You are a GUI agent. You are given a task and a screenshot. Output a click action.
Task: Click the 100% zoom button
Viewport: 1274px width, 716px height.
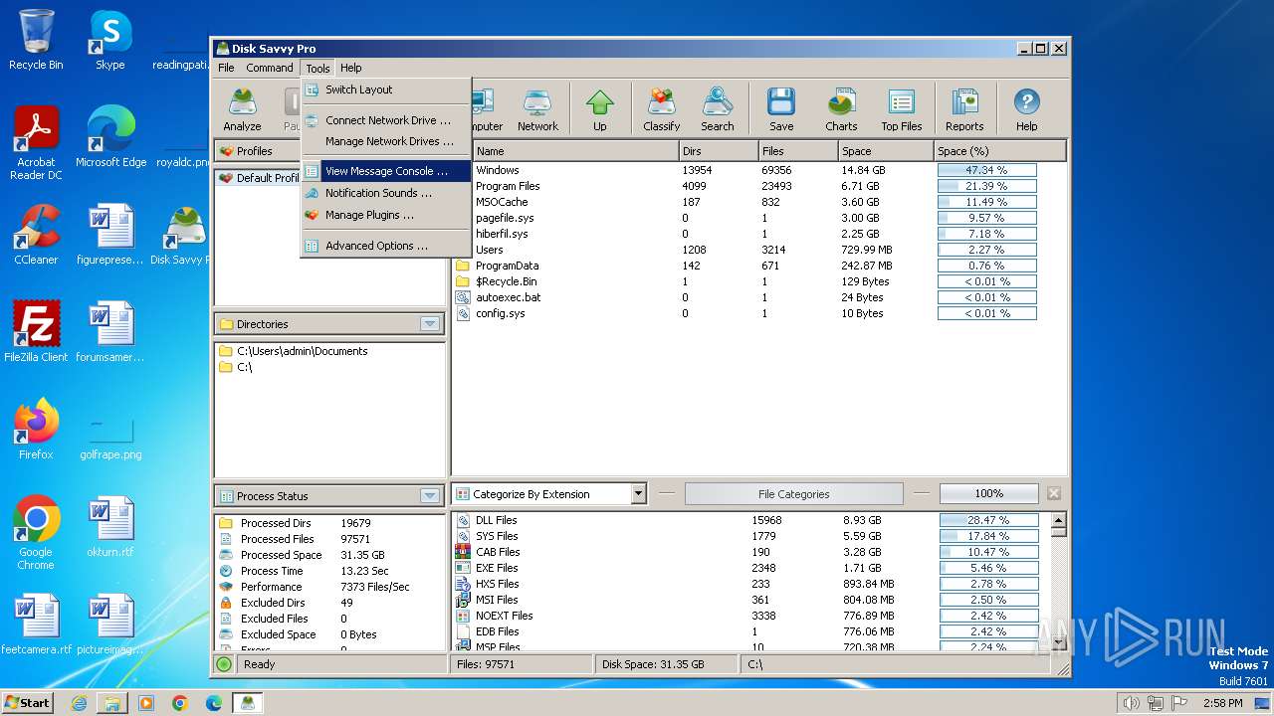coord(988,493)
